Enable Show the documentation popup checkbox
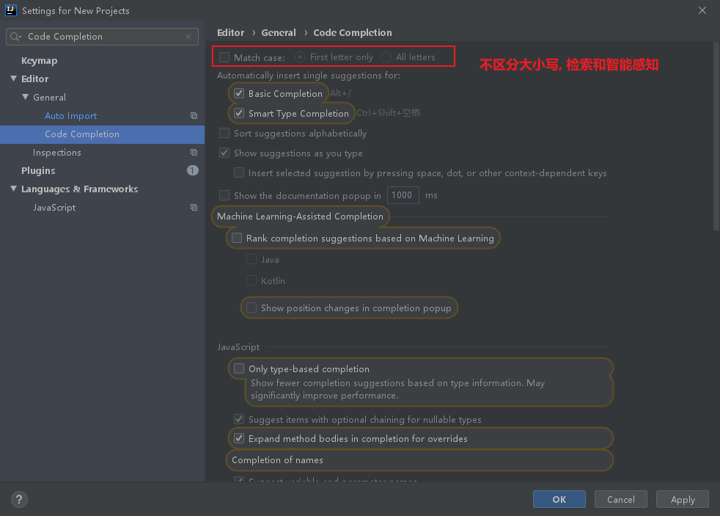 (x=224, y=195)
